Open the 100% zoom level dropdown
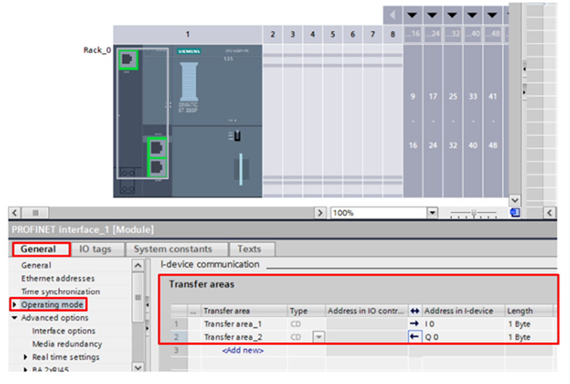Viewport: 570px width, 384px height. point(432,213)
